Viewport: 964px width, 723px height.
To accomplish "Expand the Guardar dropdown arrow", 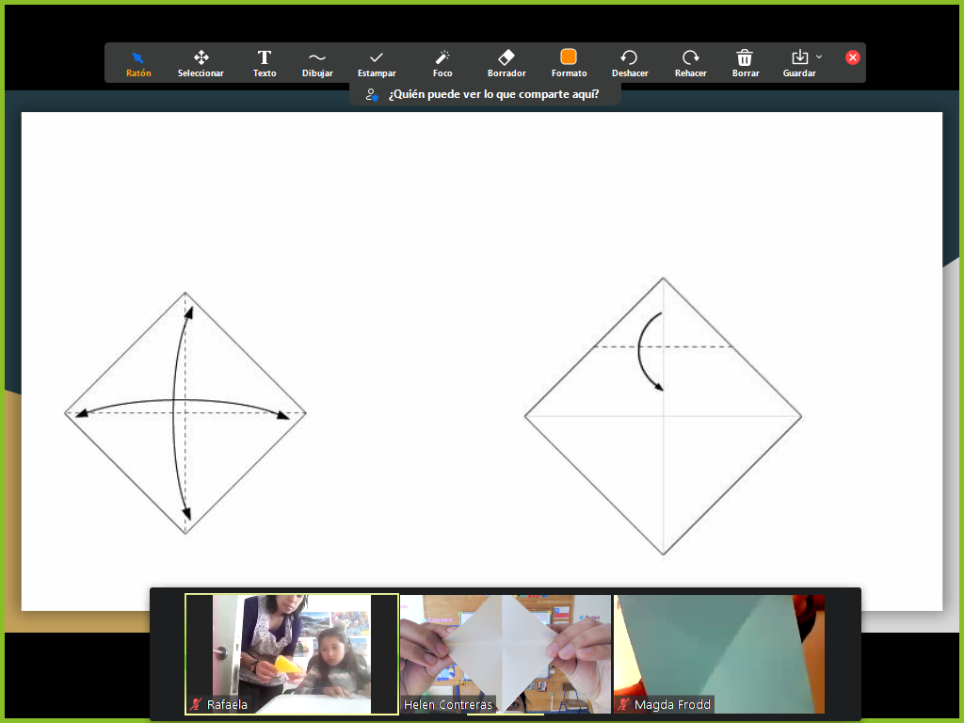I will point(819,57).
